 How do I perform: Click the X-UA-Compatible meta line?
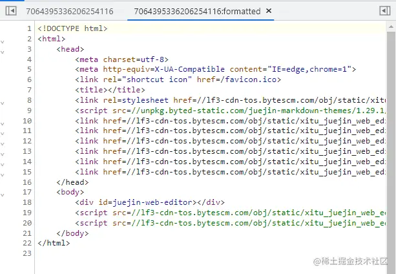click(x=215, y=69)
